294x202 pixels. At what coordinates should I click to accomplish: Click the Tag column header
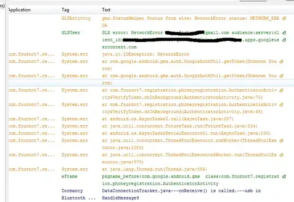pyautogui.click(x=65, y=10)
